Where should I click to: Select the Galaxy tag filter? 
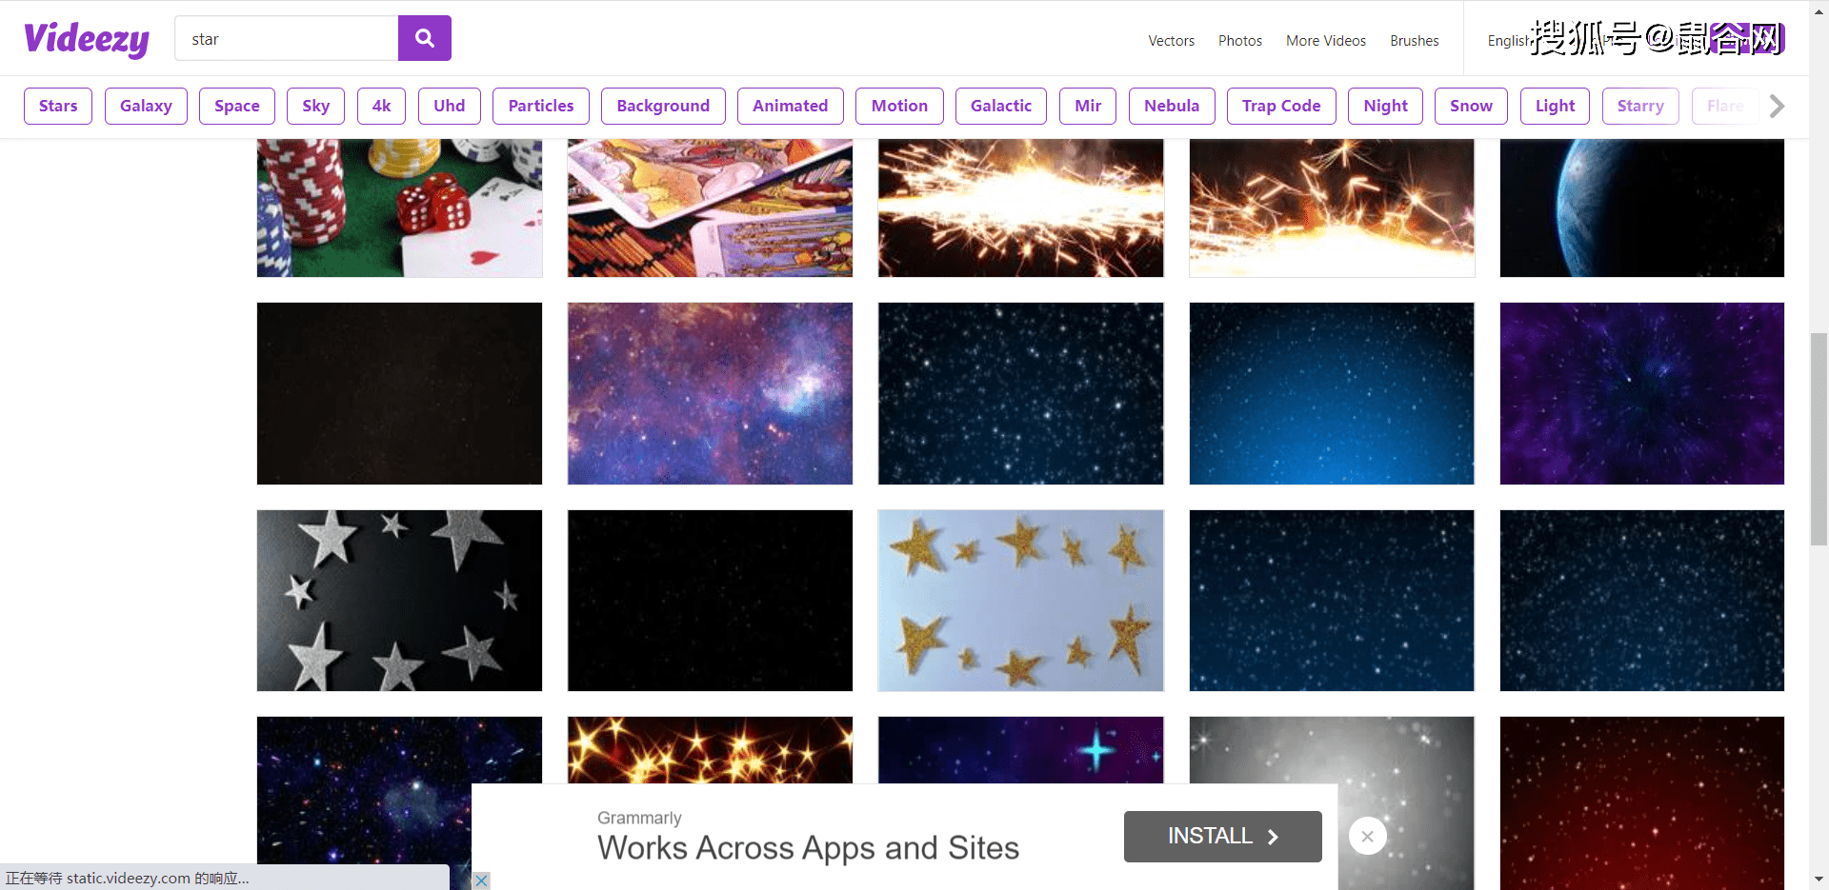point(146,106)
